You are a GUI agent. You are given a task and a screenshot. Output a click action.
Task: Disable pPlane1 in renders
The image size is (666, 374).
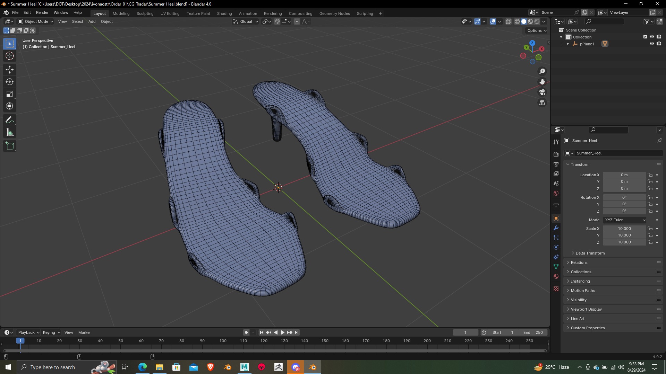point(659,44)
